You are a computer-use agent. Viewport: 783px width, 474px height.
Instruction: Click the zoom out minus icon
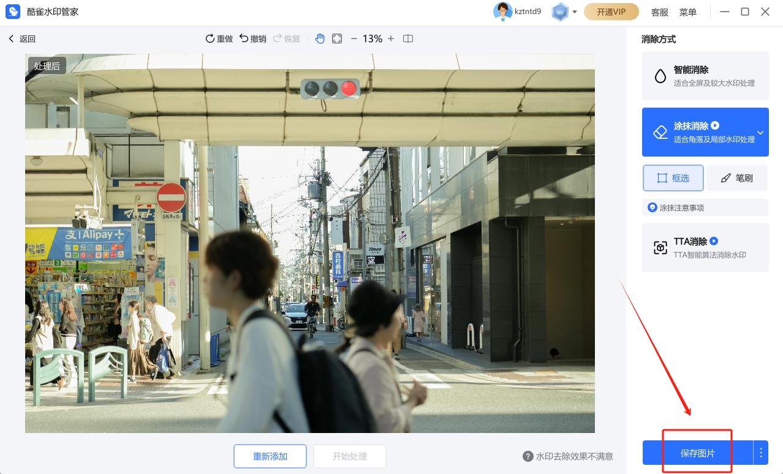tap(354, 39)
